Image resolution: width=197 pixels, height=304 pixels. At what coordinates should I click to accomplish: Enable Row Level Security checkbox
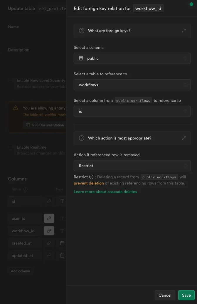tap(11, 80)
